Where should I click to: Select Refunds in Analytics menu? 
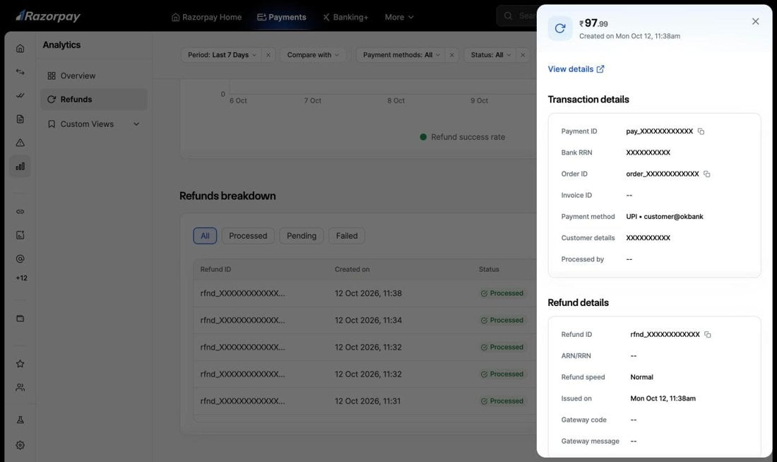pos(94,100)
